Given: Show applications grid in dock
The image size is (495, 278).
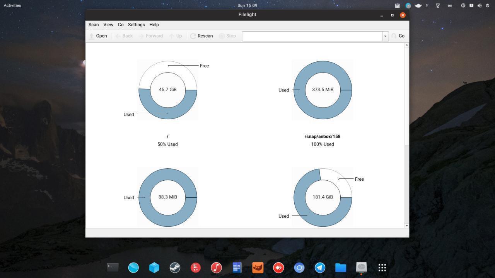Looking at the screenshot, I should pos(382,267).
